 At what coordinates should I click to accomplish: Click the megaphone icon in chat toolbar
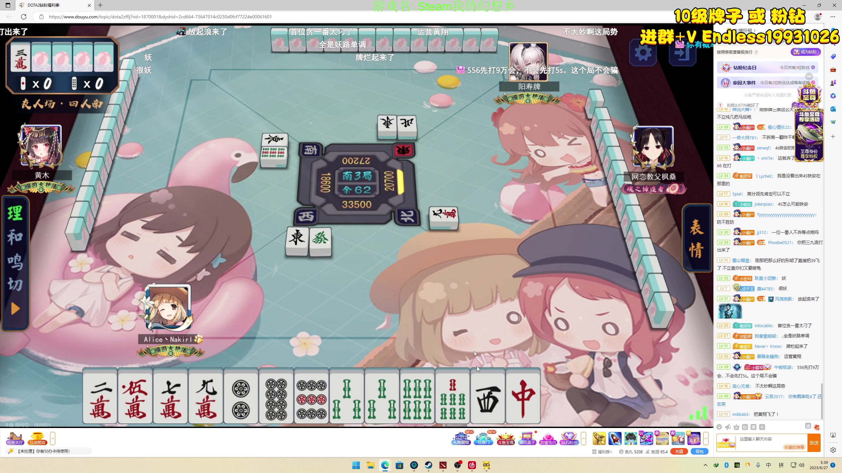coord(728,427)
